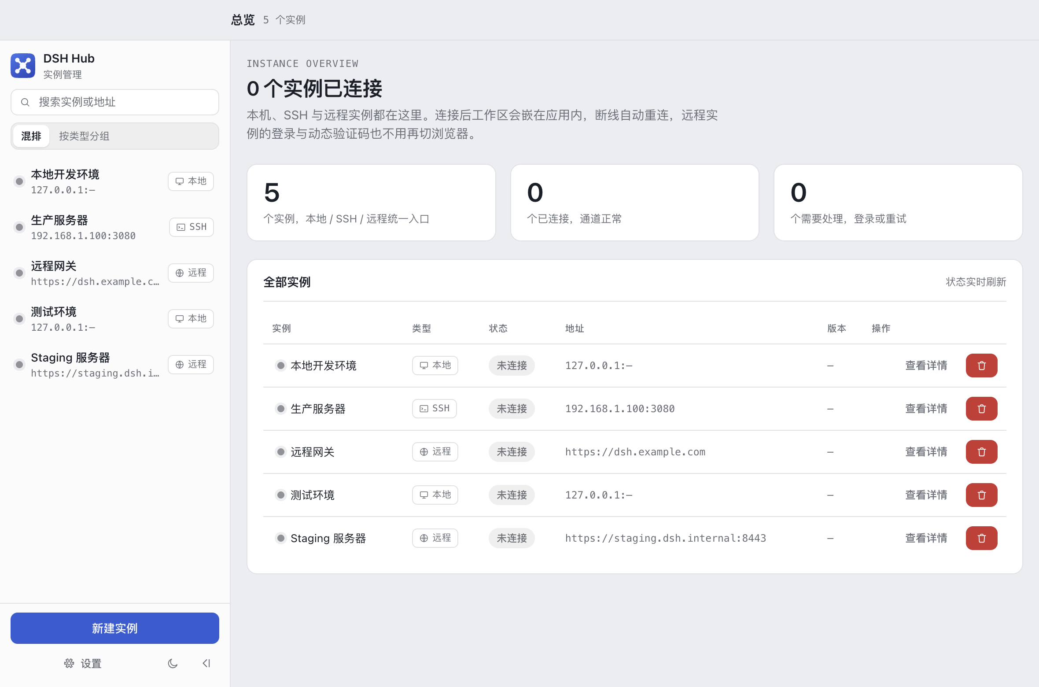The image size is (1039, 687).
Task: Click 远程 type badge in Staging table row
Action: pos(435,538)
